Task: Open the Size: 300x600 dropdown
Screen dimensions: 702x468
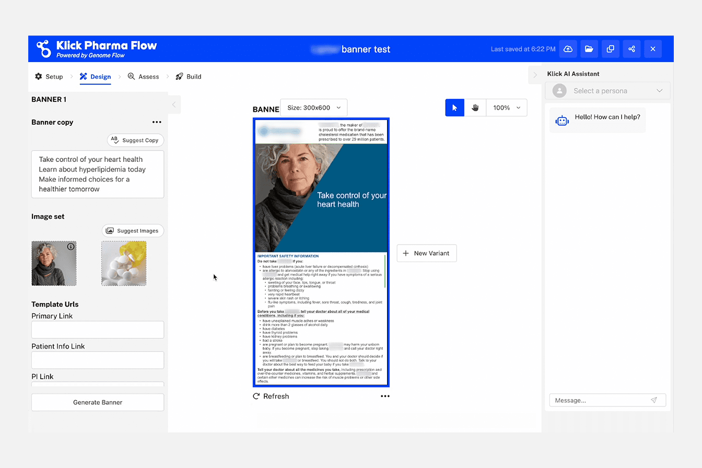Action: click(313, 108)
